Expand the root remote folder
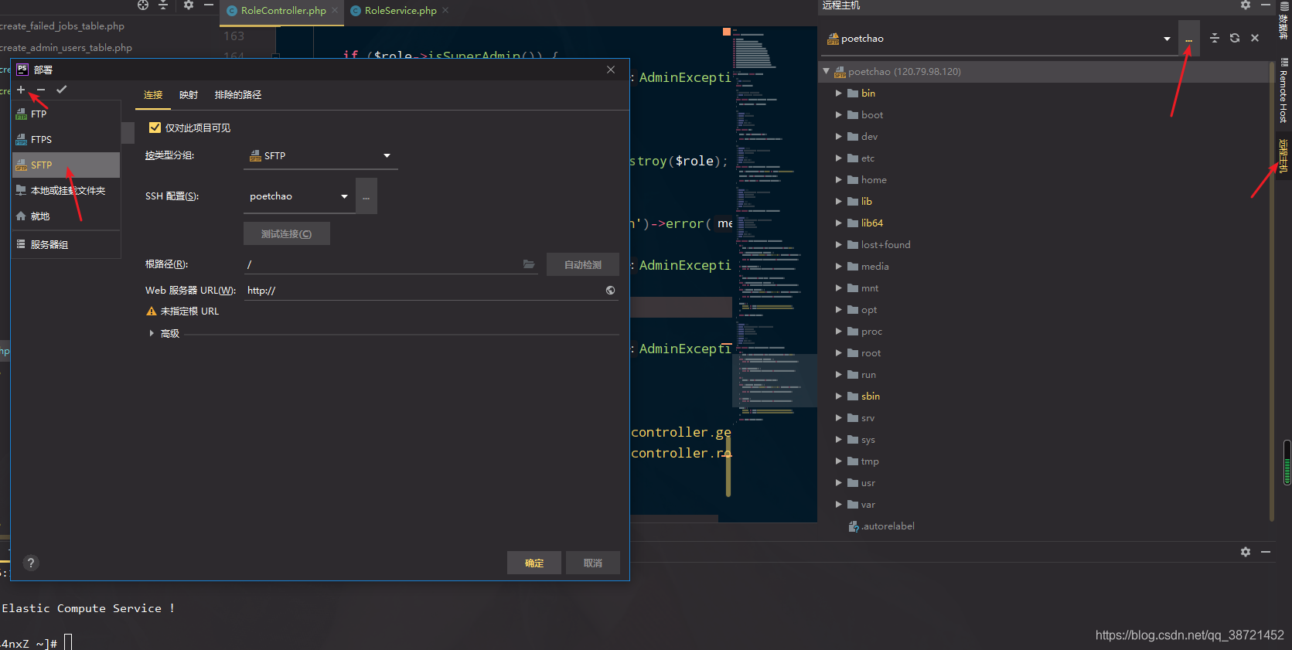Viewport: 1292px width, 650px height. (838, 352)
